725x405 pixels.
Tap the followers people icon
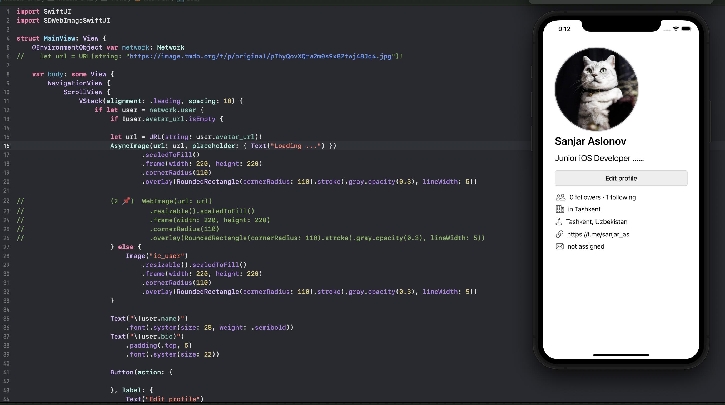[560, 197]
